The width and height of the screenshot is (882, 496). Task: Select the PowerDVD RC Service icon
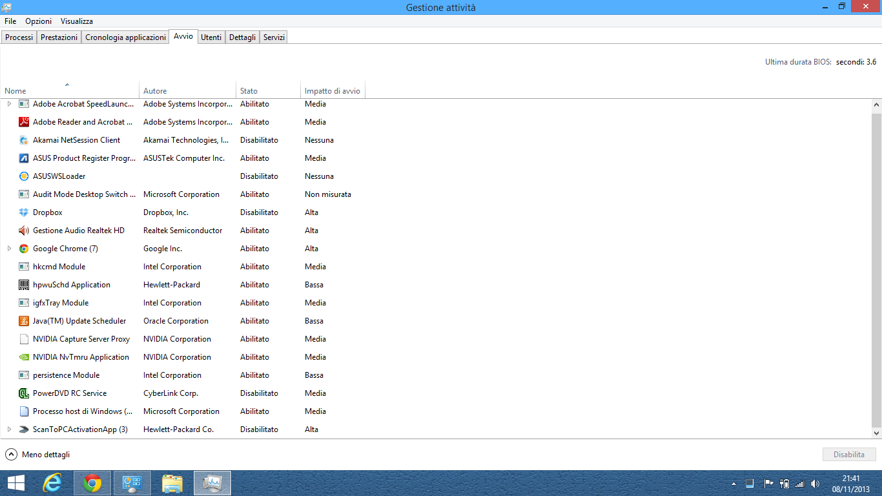click(24, 393)
